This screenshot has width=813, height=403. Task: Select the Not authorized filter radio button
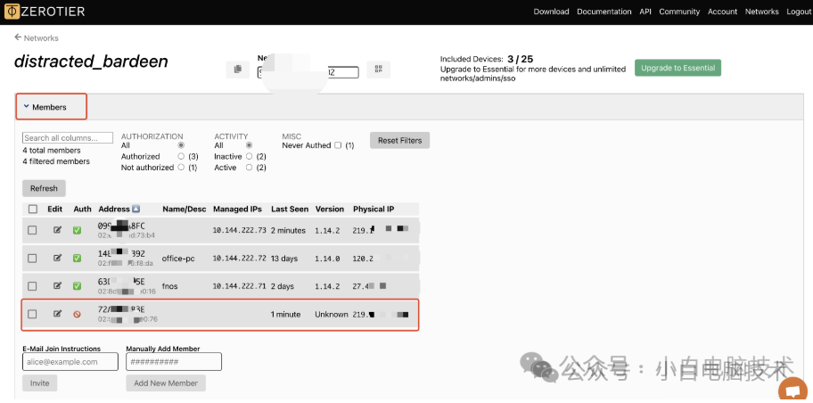[x=181, y=168]
